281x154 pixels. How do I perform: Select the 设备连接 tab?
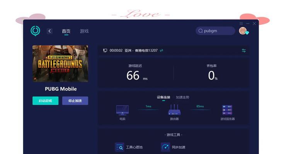click(163, 97)
